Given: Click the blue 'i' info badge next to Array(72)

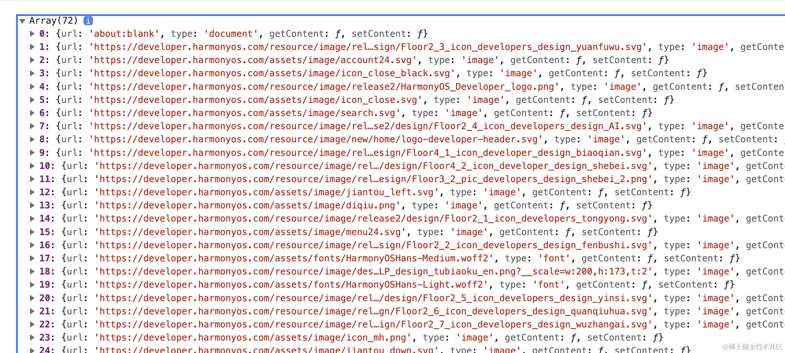Looking at the screenshot, I should pyautogui.click(x=88, y=21).
